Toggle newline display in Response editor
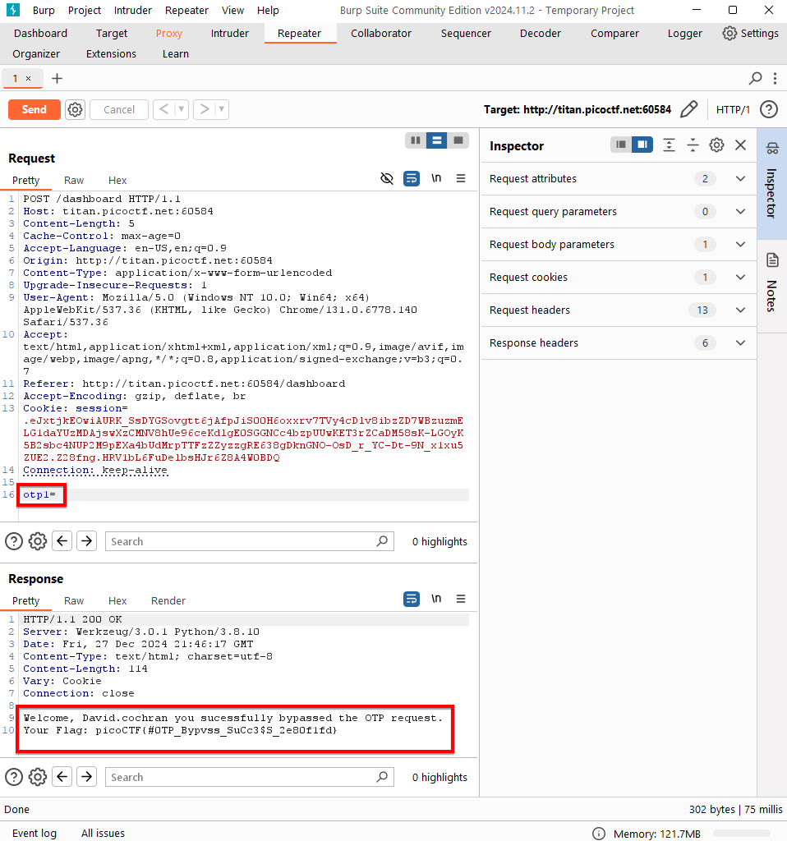 point(436,599)
